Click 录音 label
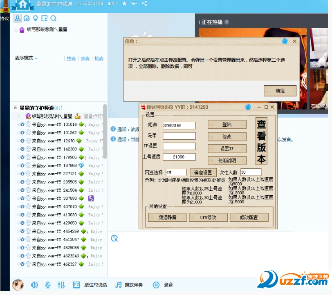Image resolution: width=332 pixels, height=295 pixels. (x=168, y=285)
